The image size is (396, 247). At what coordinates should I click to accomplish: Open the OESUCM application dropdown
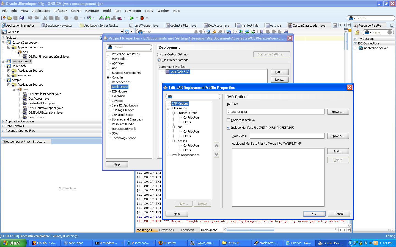(122, 32)
